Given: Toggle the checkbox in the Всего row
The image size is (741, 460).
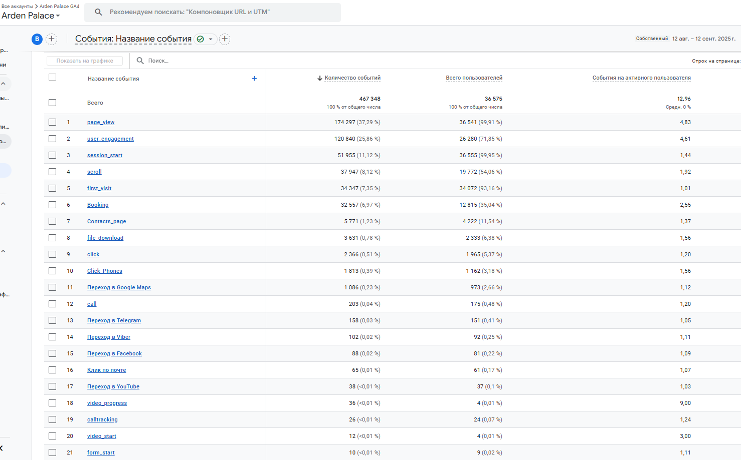Looking at the screenshot, I should click(x=53, y=103).
